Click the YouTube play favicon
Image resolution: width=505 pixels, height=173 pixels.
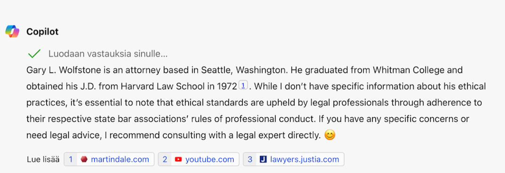(x=178, y=159)
